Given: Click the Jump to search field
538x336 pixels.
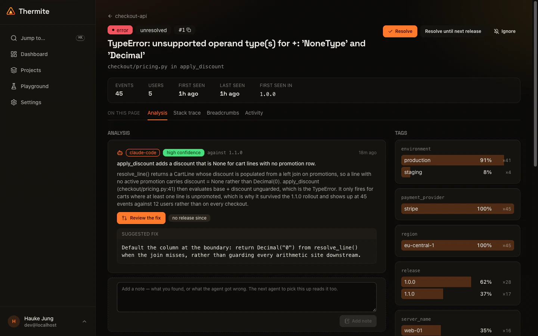Looking at the screenshot, I should coord(48,38).
